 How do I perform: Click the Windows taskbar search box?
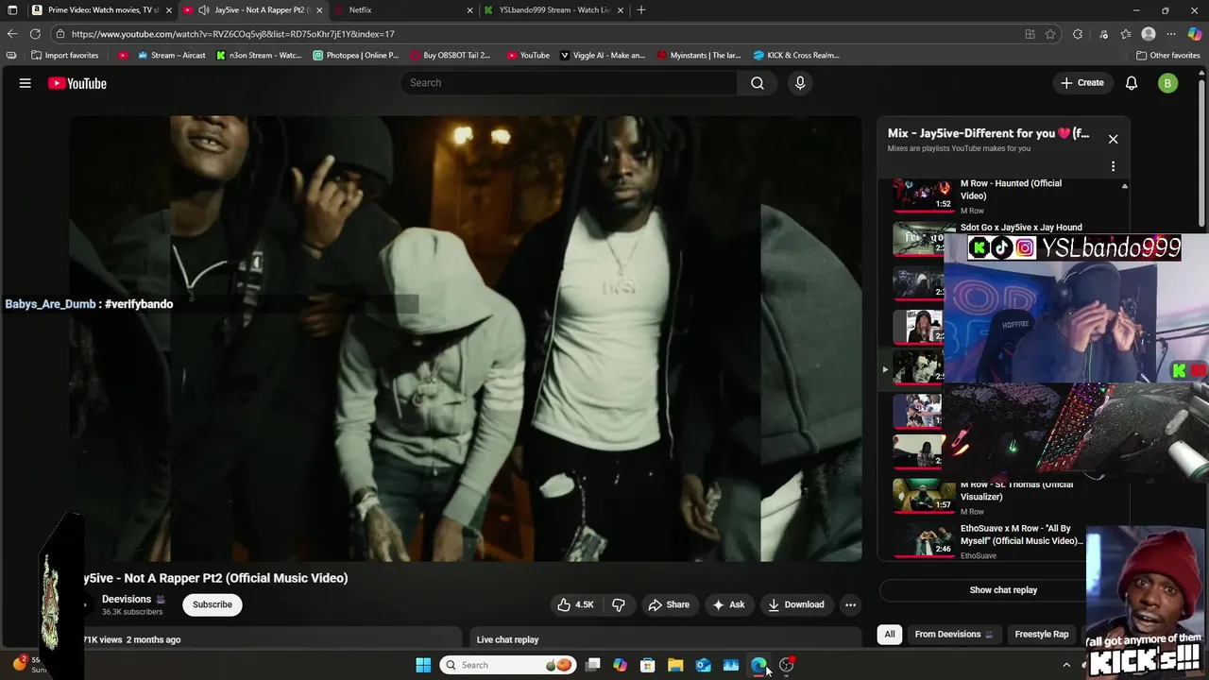510,665
